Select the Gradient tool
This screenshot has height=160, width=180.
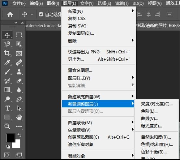point(7,90)
